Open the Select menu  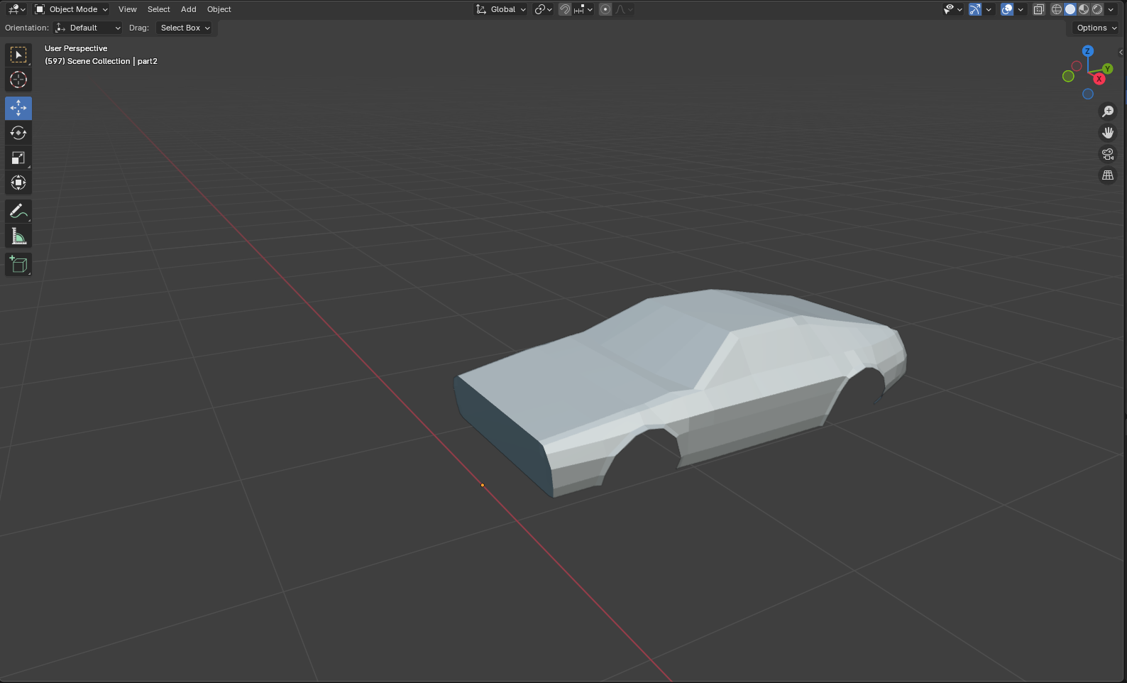coord(159,9)
